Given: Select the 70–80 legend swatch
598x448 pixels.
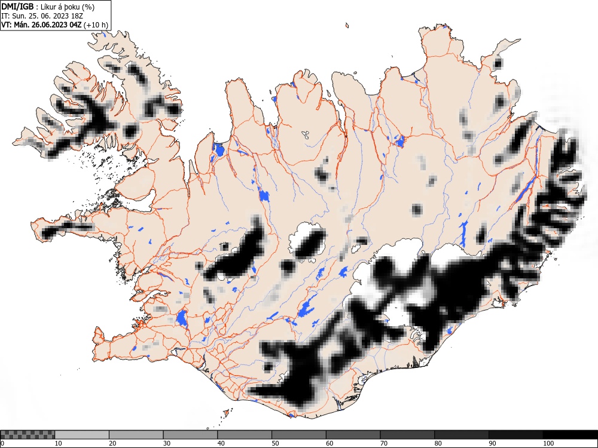Looking at the screenshot, I should pos(407,435).
